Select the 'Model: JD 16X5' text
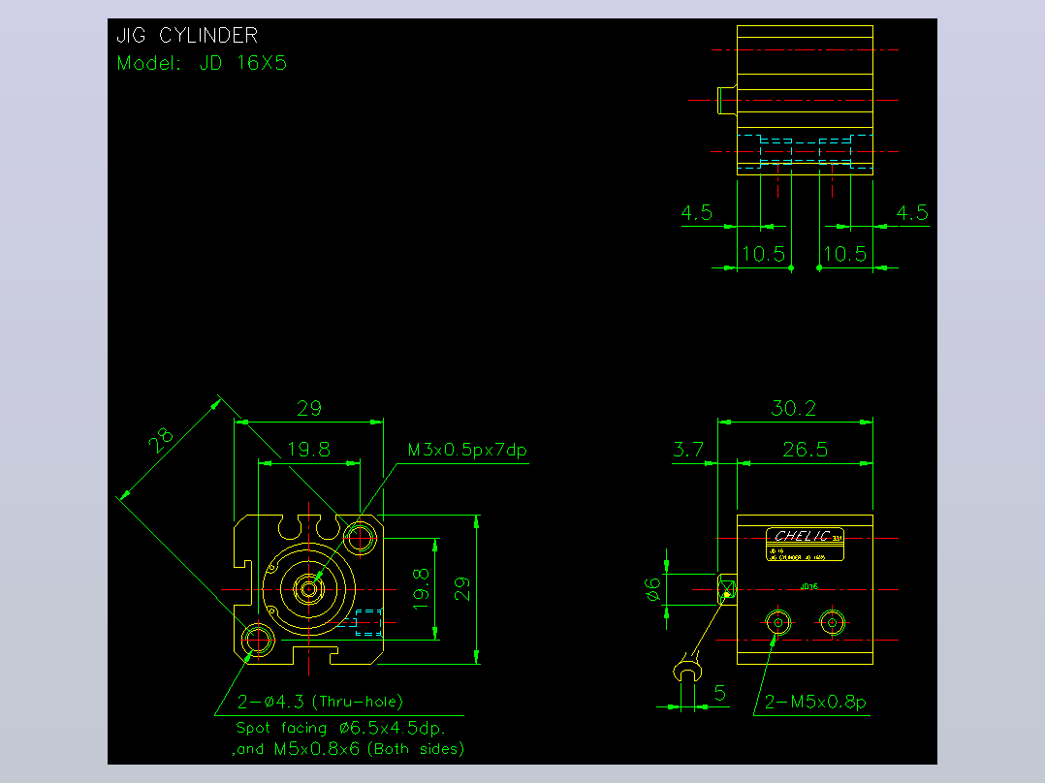Viewport: 1045px width, 783px height. tap(202, 63)
